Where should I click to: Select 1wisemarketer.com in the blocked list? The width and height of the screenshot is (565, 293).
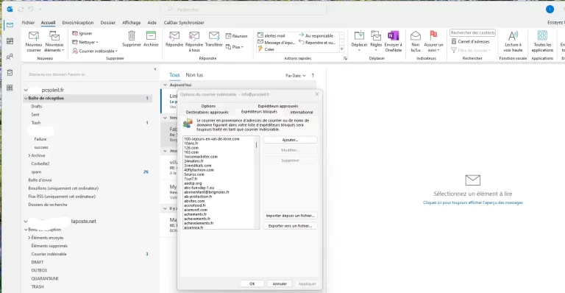(201, 157)
